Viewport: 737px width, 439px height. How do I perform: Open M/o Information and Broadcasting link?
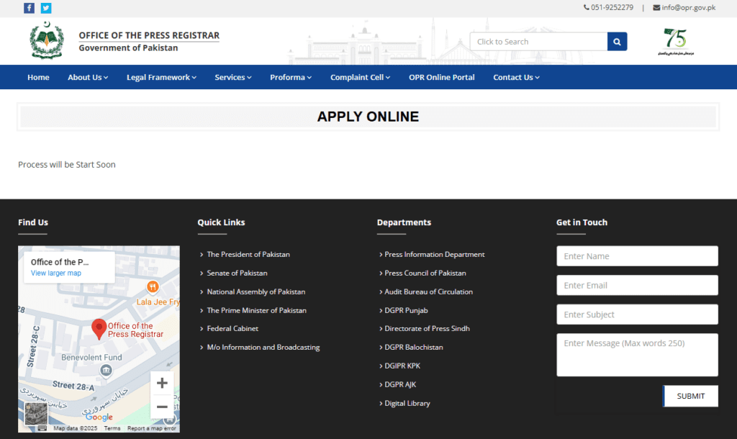pos(263,348)
